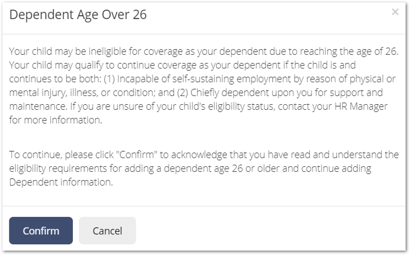Click the "eligibility requirements" phrase in second paragraph
Screen dimensions: 410x255
58,168
